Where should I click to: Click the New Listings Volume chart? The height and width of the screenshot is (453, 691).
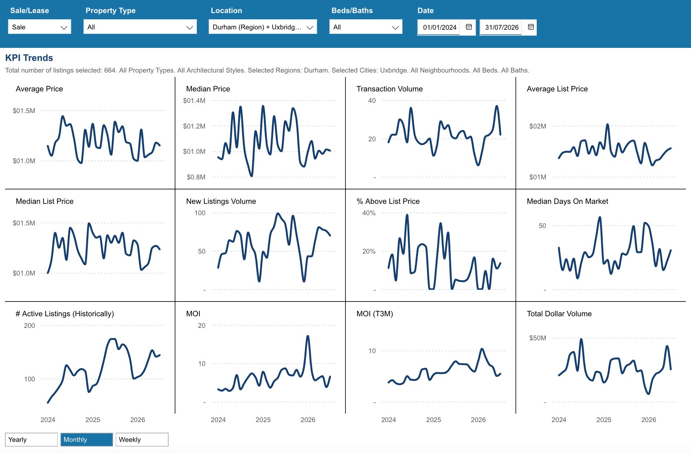point(260,245)
